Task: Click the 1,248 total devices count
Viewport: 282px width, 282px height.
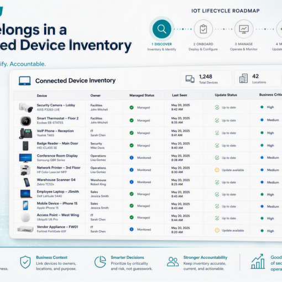Action: tap(206, 76)
